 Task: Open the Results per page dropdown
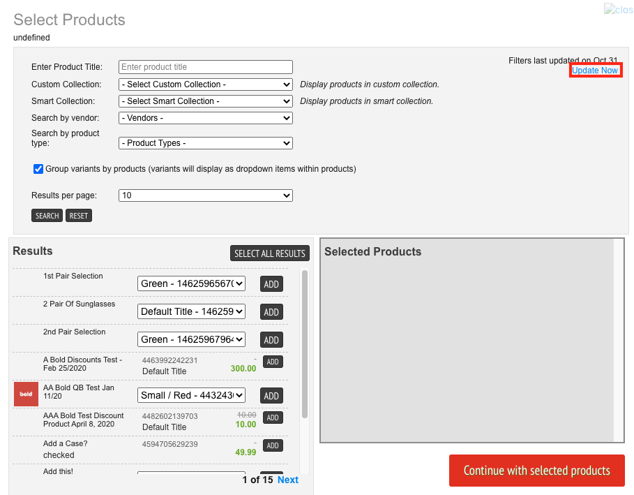tap(205, 195)
